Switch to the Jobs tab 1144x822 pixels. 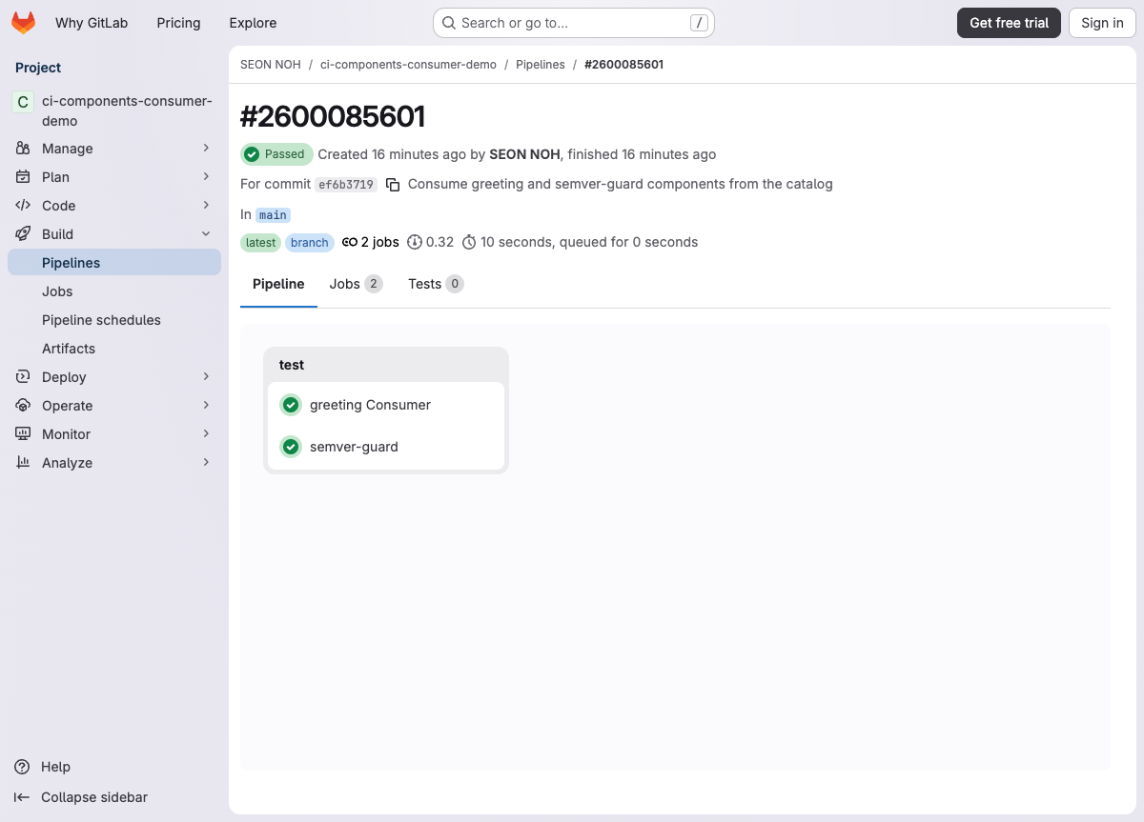pyautogui.click(x=356, y=284)
